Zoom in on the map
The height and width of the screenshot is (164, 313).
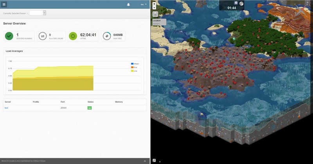[154, 4]
